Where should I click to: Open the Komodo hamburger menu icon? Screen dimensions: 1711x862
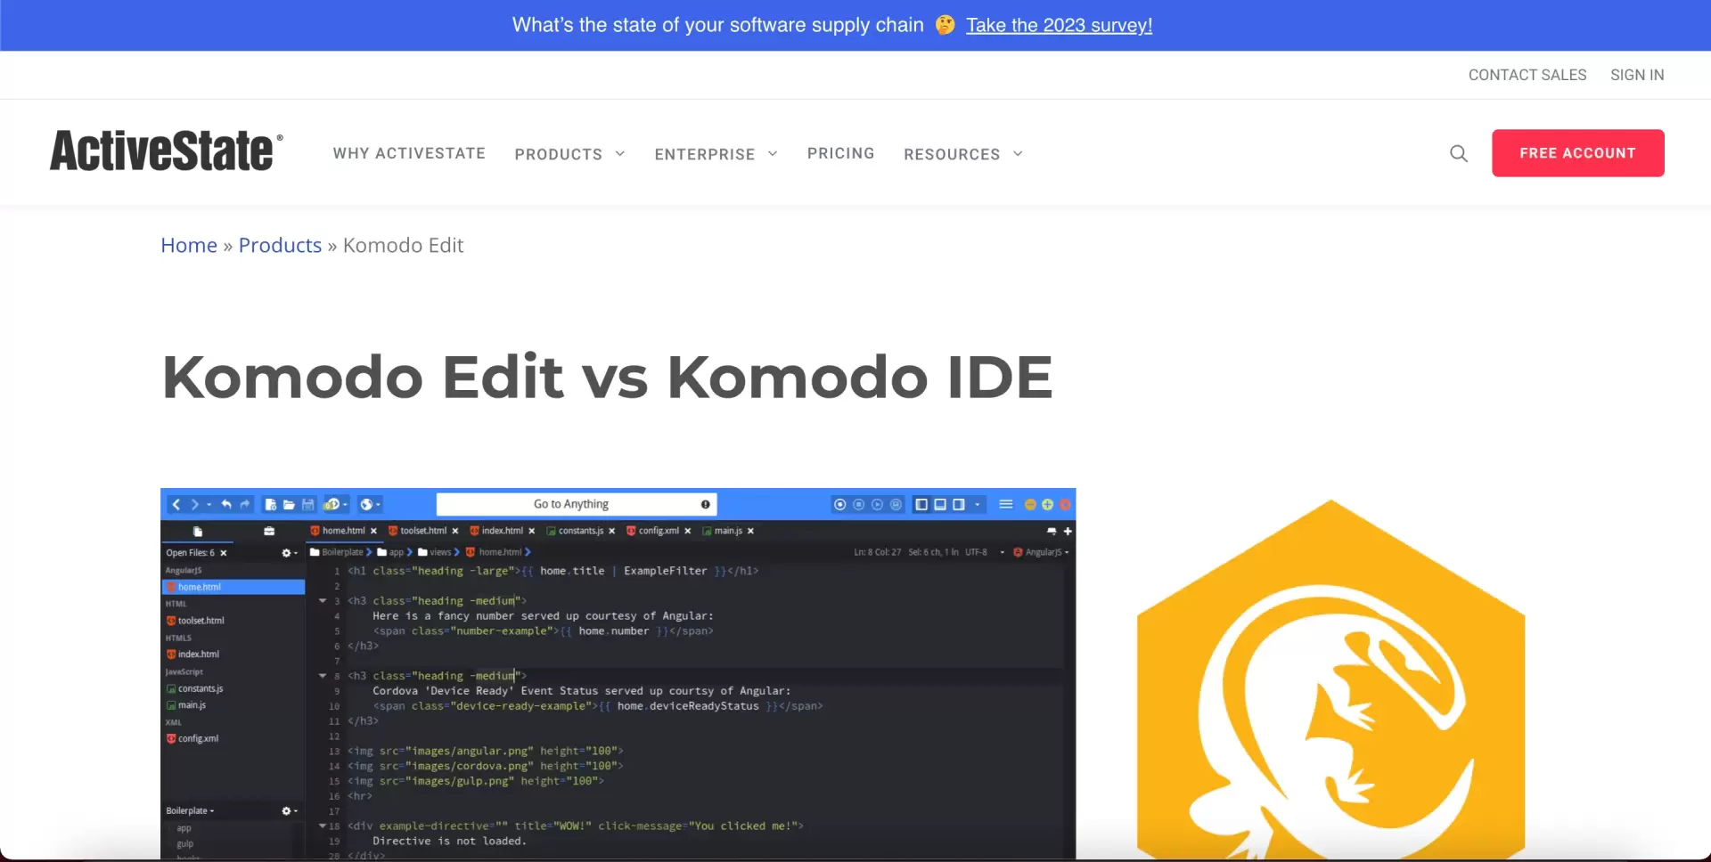click(x=1005, y=504)
